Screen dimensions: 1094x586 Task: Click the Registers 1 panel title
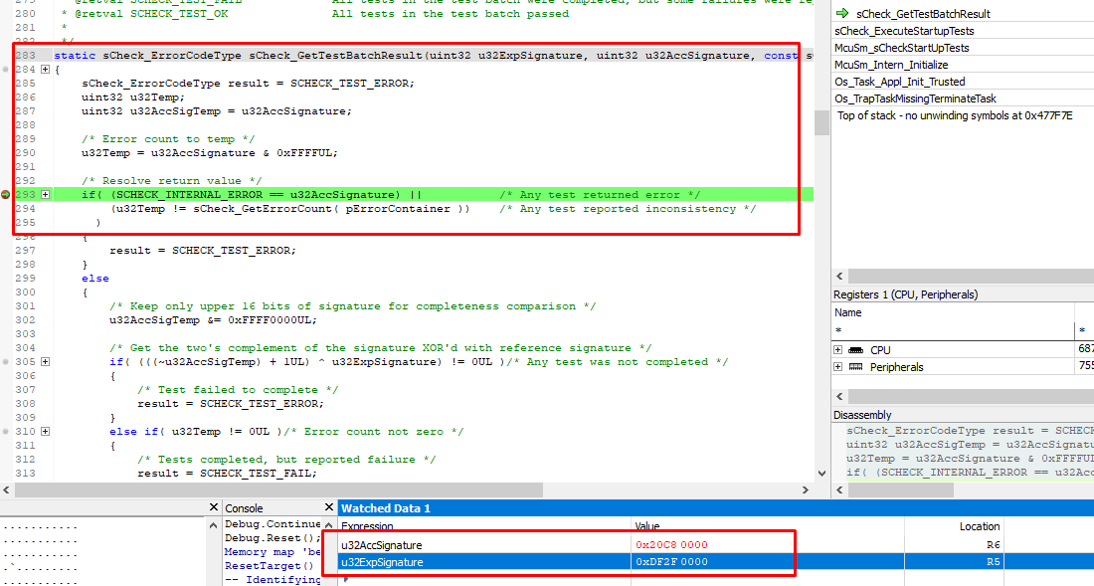[906, 294]
